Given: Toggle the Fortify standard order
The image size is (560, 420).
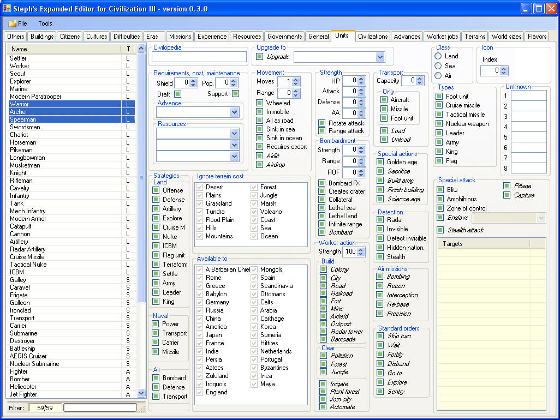Looking at the screenshot, I should click(x=380, y=355).
